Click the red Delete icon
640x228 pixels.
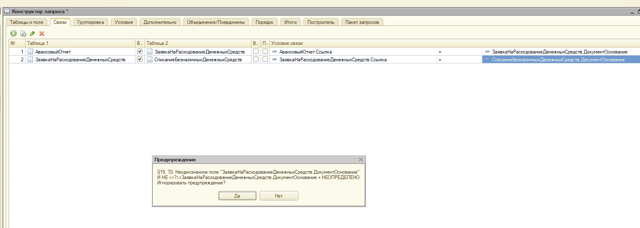(x=42, y=33)
